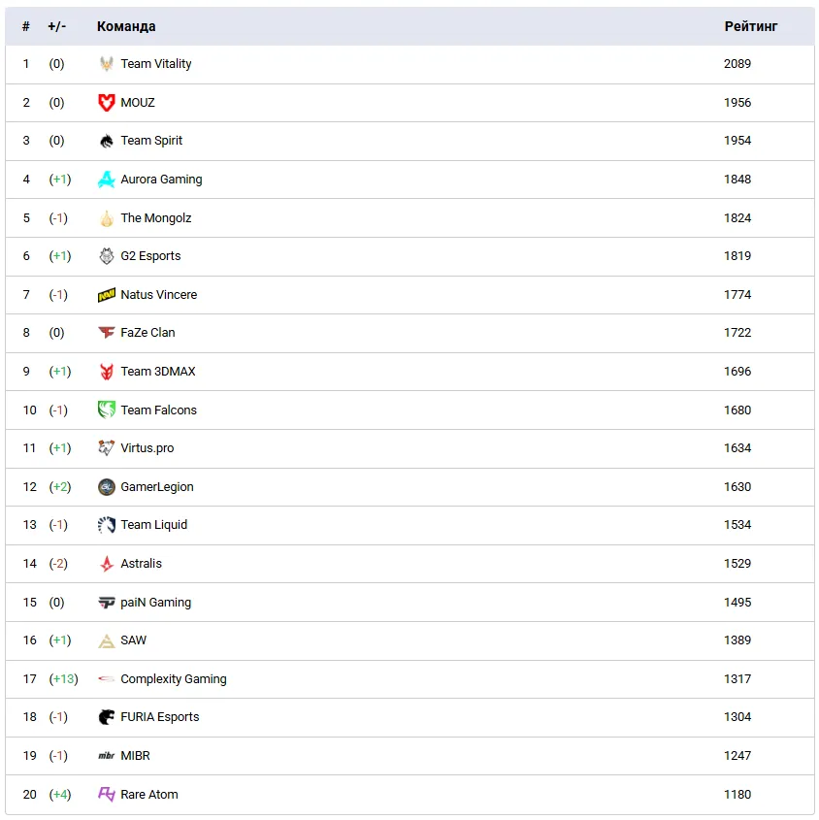
Task: Click the Team Liquid horse logo
Action: (x=107, y=525)
